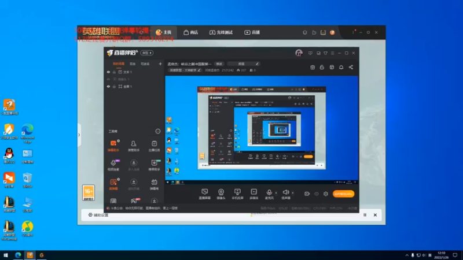Viewport: 463px width, 260px height.
Task: Select the 全屏 1 source row
Action: coord(134,86)
